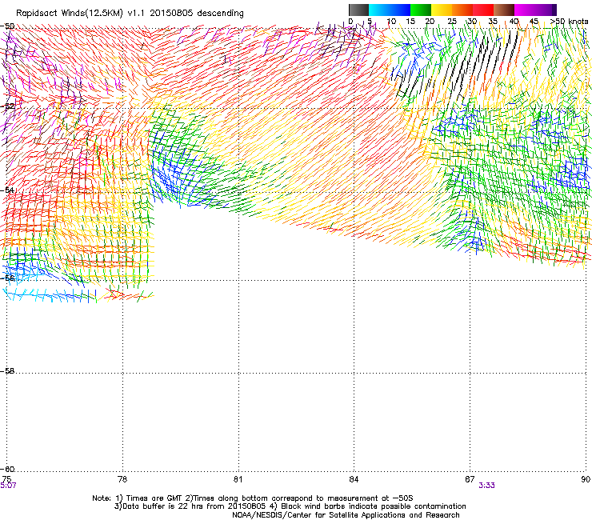This screenshot has width=592, height=520.
Task: Click the brown 35-40 knots legend swatch
Action: point(504,10)
